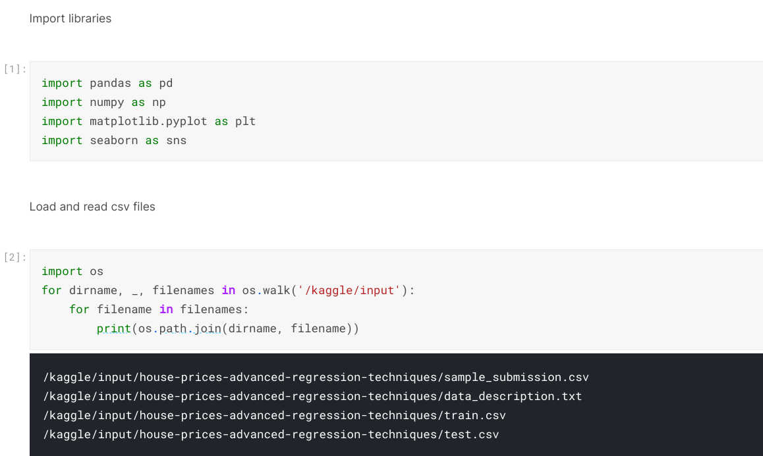
Task: Click the test.csv output path line
Action: click(x=271, y=434)
